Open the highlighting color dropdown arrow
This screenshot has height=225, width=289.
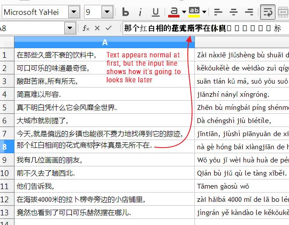[204, 12]
